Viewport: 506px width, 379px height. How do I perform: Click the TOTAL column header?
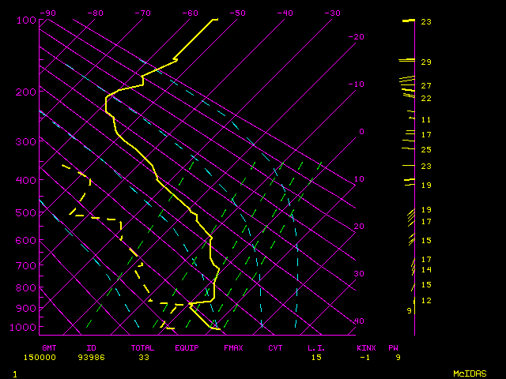tap(142, 347)
